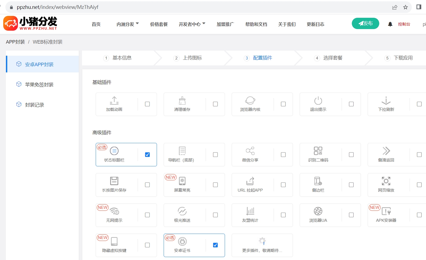Expand the 内测分发 dropdown menu
Screen dimensions: 426x260
click(x=127, y=24)
